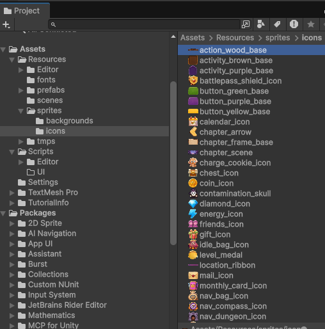The height and width of the screenshot is (329, 325).
Task: Expand the AI Navigation package arrow
Action: 12,234
